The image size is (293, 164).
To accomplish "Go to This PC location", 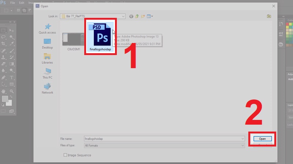I will [47, 74].
